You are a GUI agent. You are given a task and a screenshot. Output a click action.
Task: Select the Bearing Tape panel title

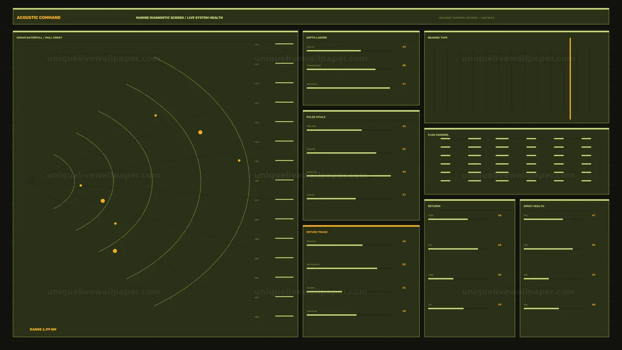pos(438,38)
